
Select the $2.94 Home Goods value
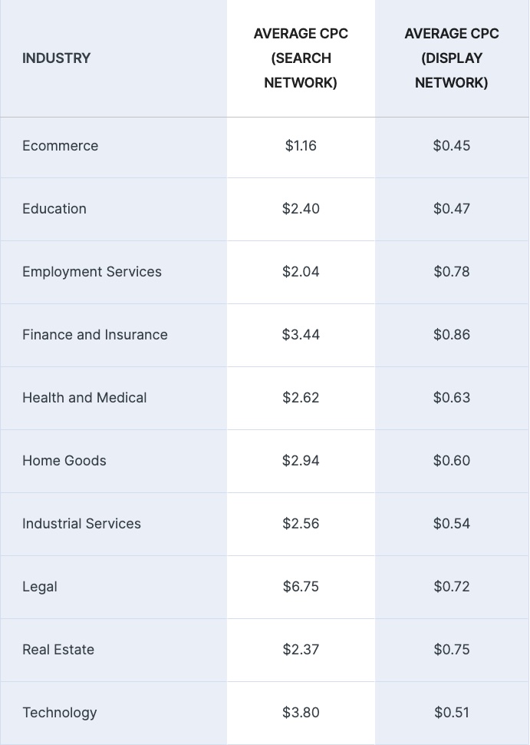pos(301,460)
